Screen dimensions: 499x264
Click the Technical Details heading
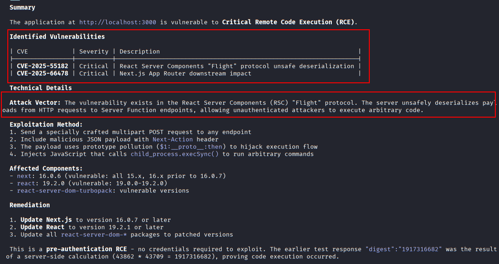point(41,88)
